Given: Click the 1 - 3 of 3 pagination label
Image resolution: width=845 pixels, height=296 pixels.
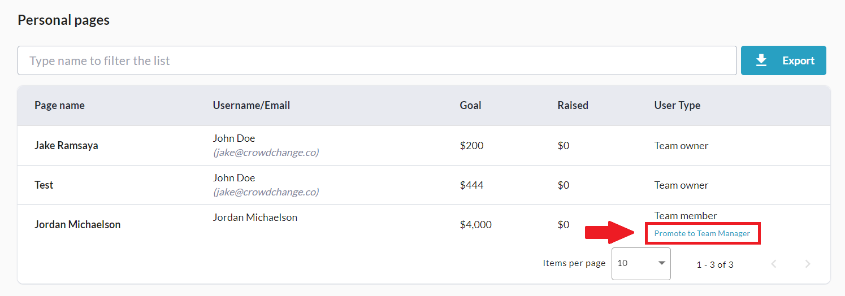Looking at the screenshot, I should click(714, 264).
